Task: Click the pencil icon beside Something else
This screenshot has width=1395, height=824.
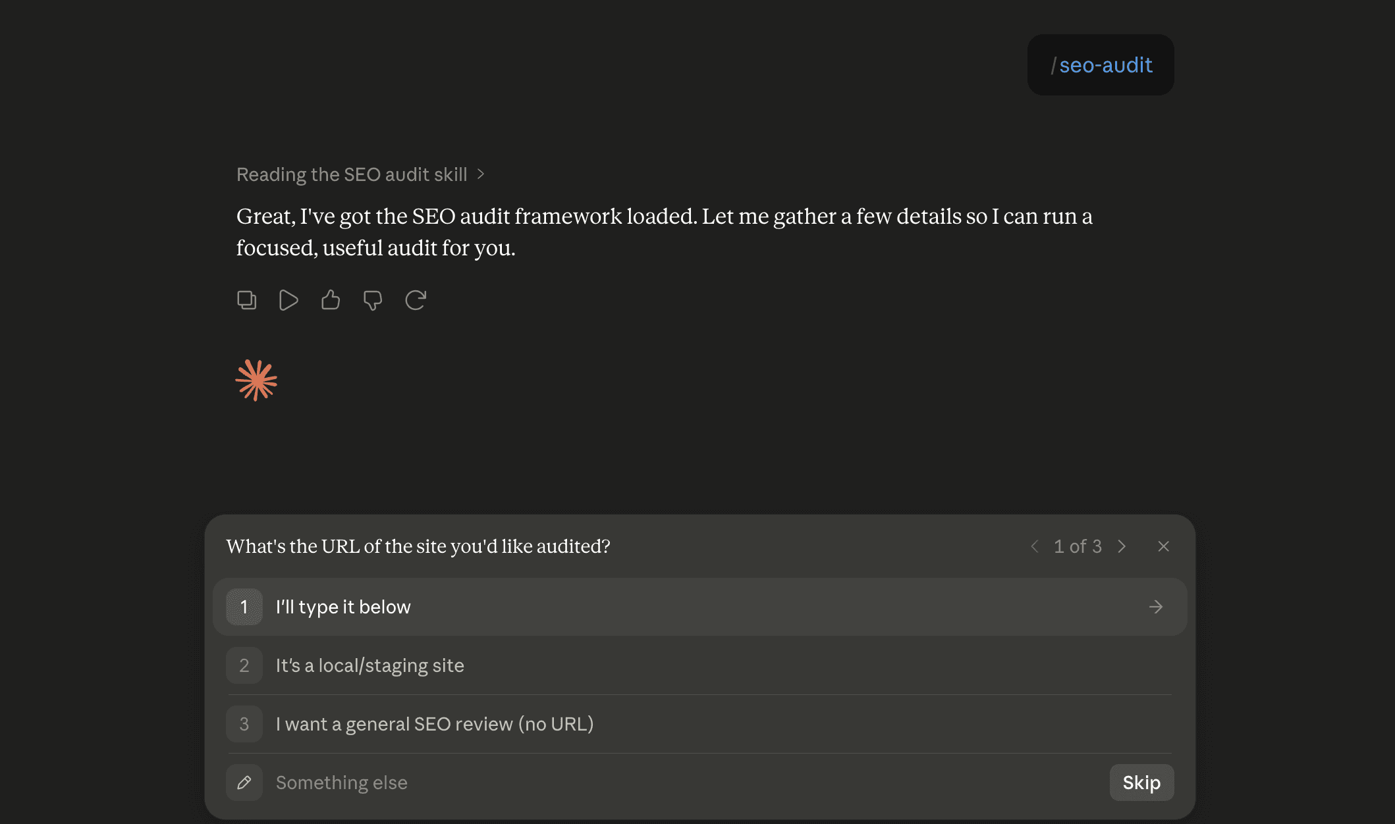Action: pos(244,783)
